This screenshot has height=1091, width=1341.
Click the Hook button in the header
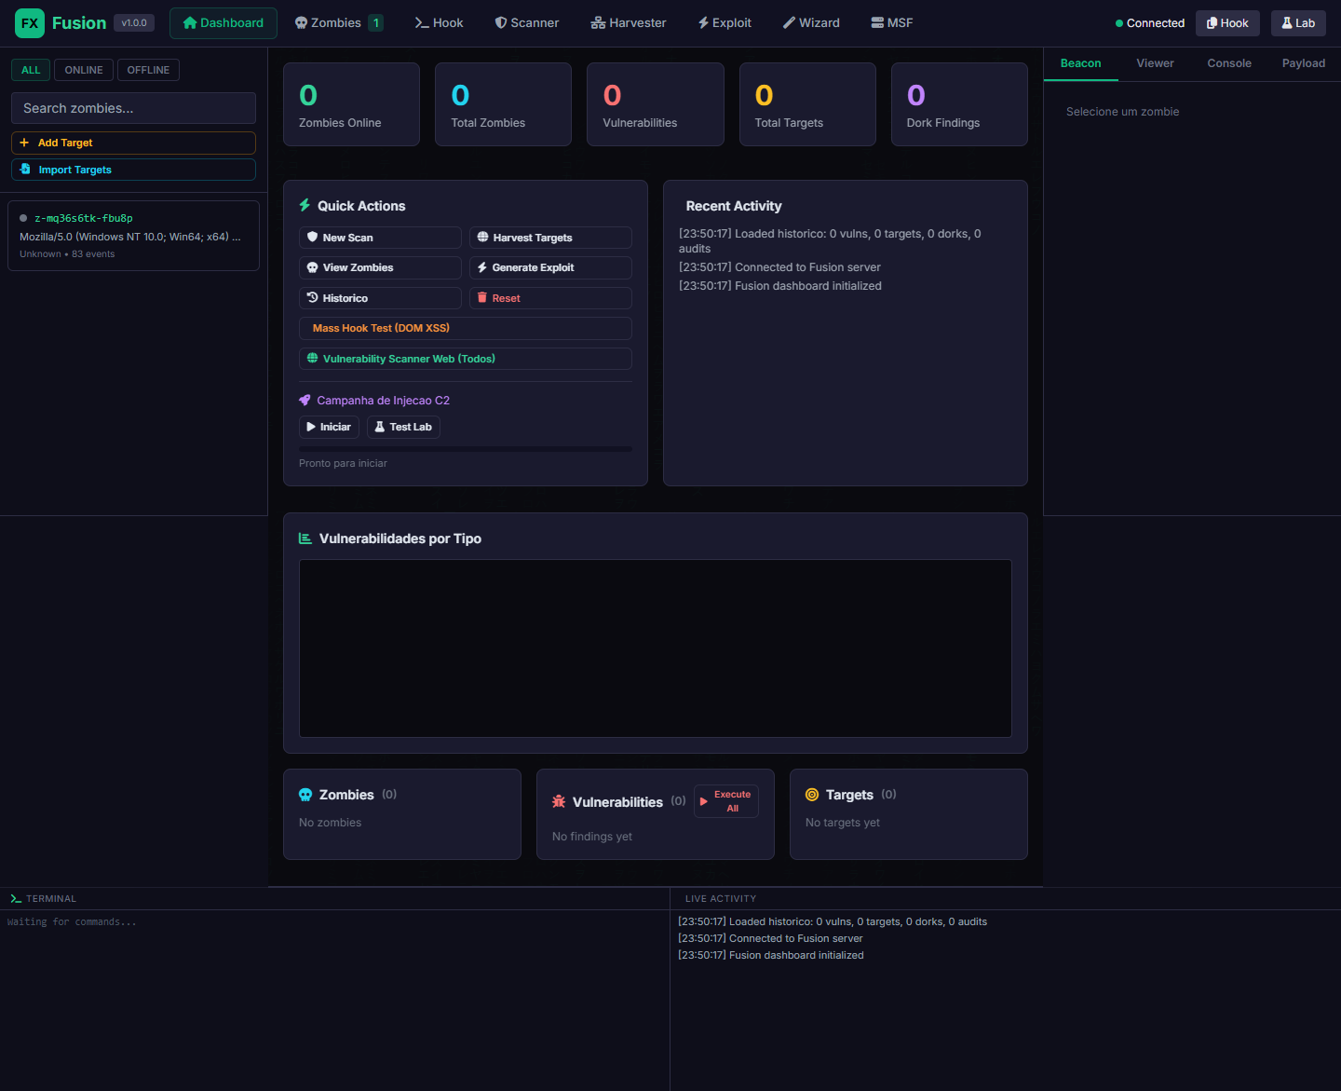point(1227,23)
